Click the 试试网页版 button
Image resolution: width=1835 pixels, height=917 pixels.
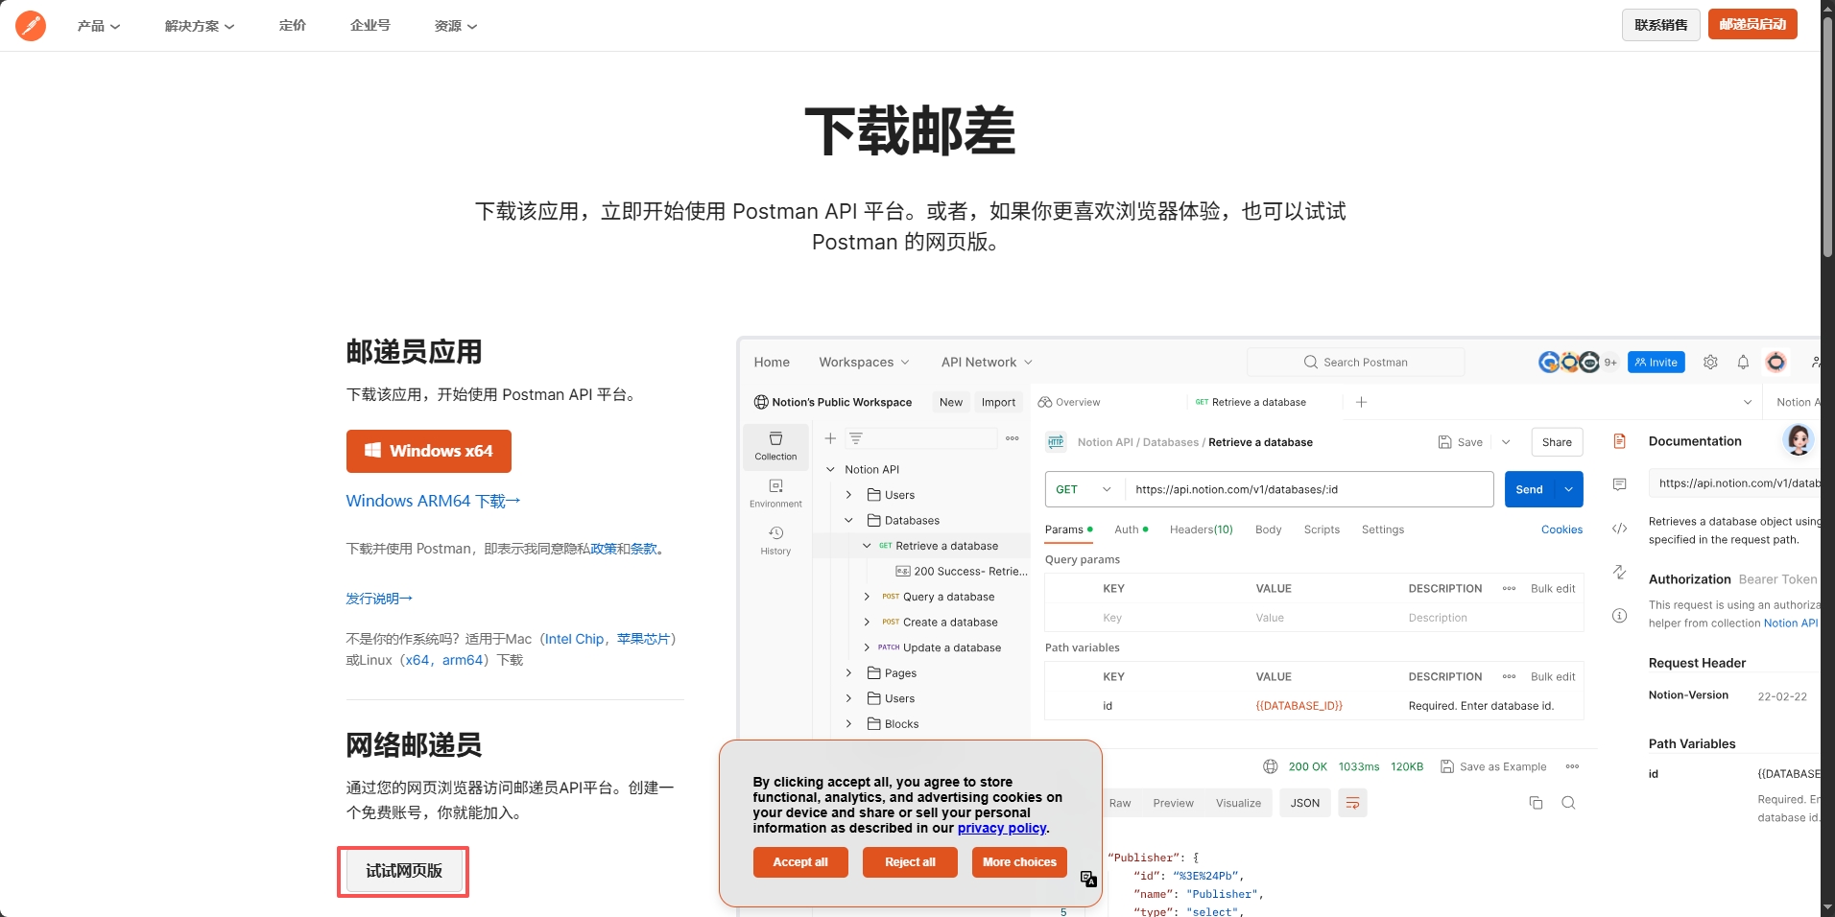403,871
